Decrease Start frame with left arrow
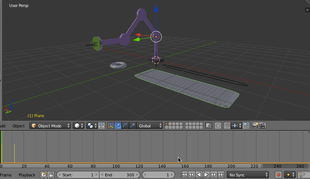This screenshot has height=179, width=310. 59,175
